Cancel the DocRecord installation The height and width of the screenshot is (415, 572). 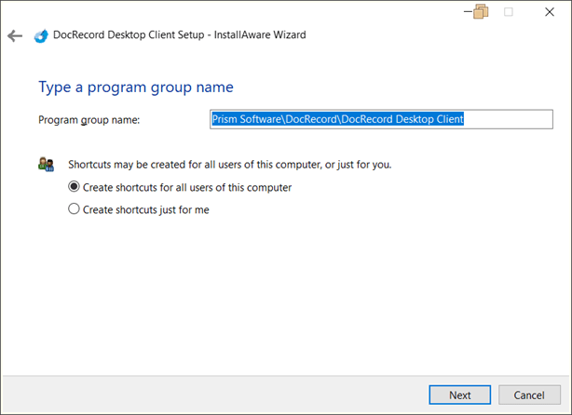coord(529,395)
